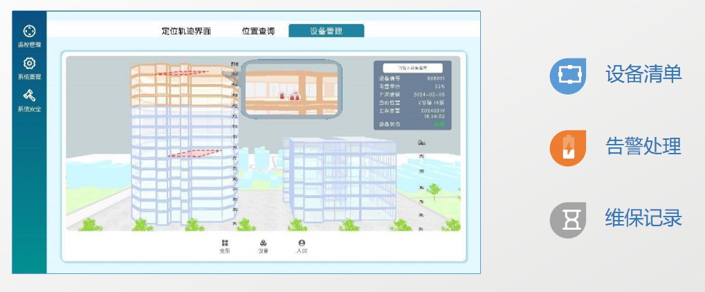Open 监控管理 in the left sidebar
The height and width of the screenshot is (292, 705).
[29, 32]
